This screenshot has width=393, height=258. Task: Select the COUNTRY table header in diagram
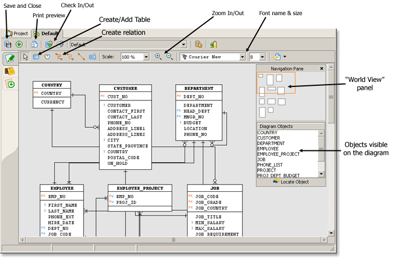(x=52, y=85)
